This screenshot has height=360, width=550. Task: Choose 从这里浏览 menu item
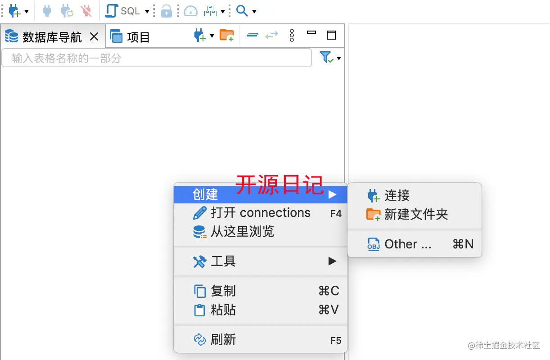[261, 232]
